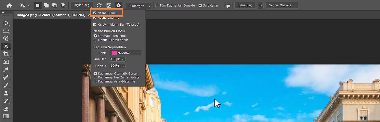Select Kaplamayı Otomatik Göster radio button
Screen dimensions: 380x122
tap(96, 73)
